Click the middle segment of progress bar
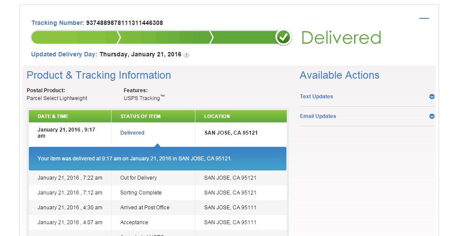 [164, 38]
